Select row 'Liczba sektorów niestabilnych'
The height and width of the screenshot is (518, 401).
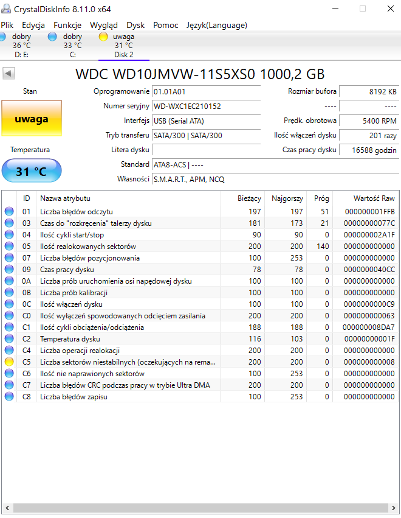200,362
